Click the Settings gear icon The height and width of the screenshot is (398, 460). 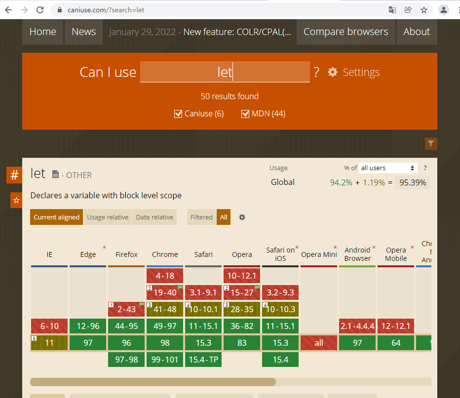[333, 72]
